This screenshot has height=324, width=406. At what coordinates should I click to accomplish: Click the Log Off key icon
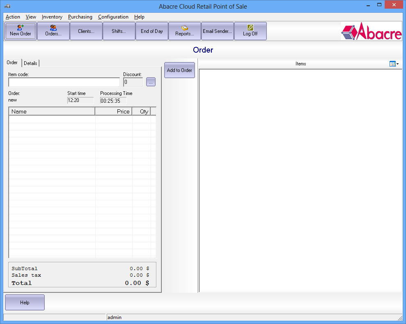(x=250, y=27)
